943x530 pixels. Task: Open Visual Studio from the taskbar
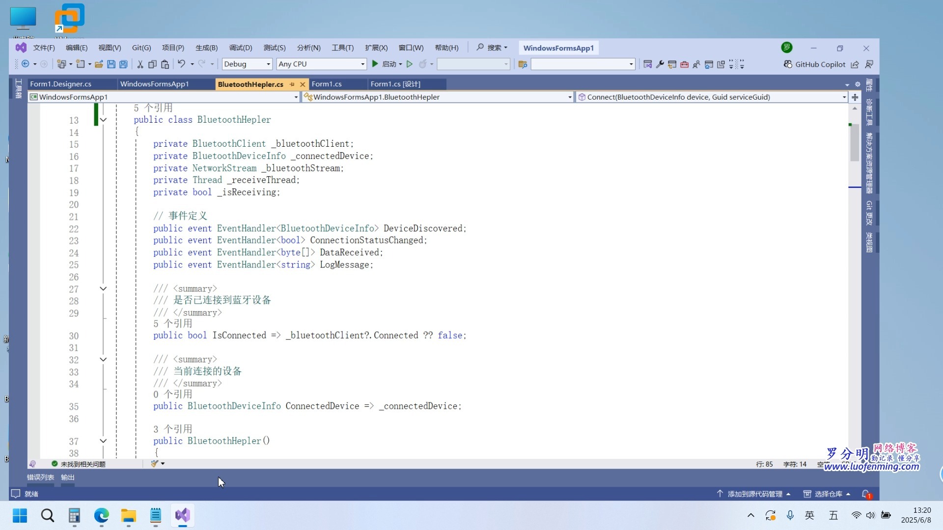[x=182, y=516]
